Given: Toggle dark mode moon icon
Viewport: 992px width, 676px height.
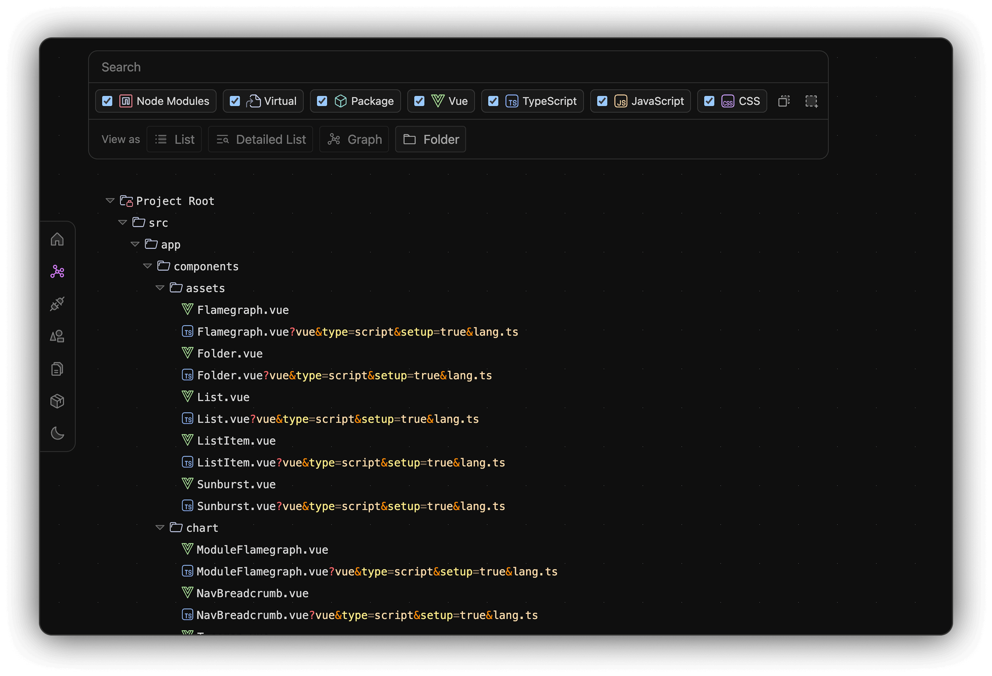Looking at the screenshot, I should pyautogui.click(x=57, y=434).
